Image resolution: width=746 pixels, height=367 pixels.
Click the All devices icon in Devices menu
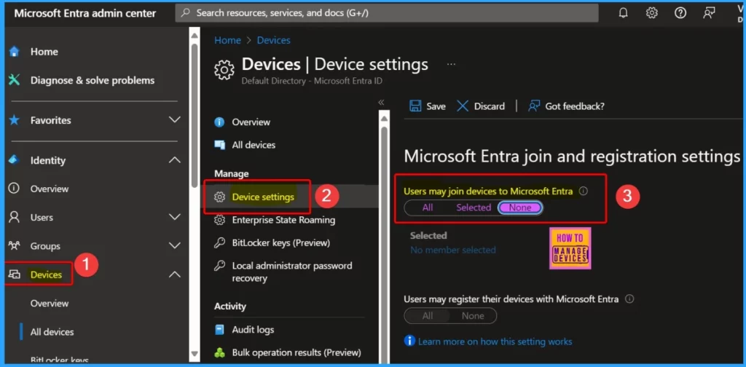219,145
